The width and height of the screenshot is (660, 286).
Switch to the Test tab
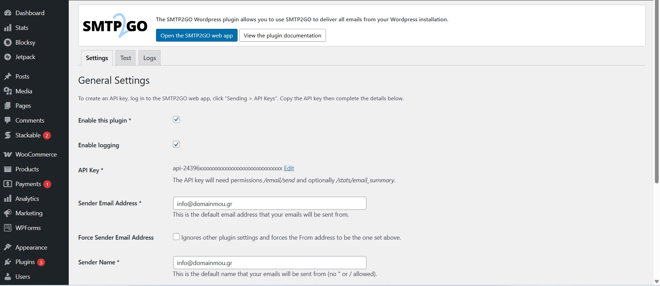[125, 58]
